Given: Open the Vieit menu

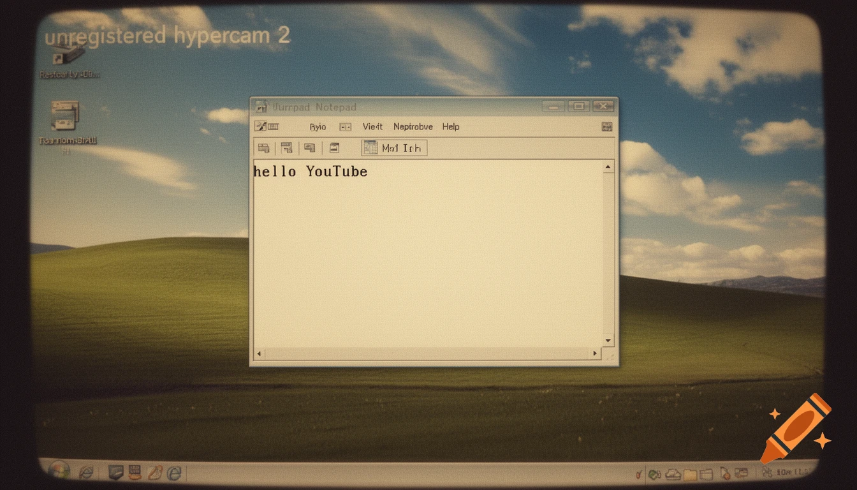Looking at the screenshot, I should pyautogui.click(x=372, y=126).
